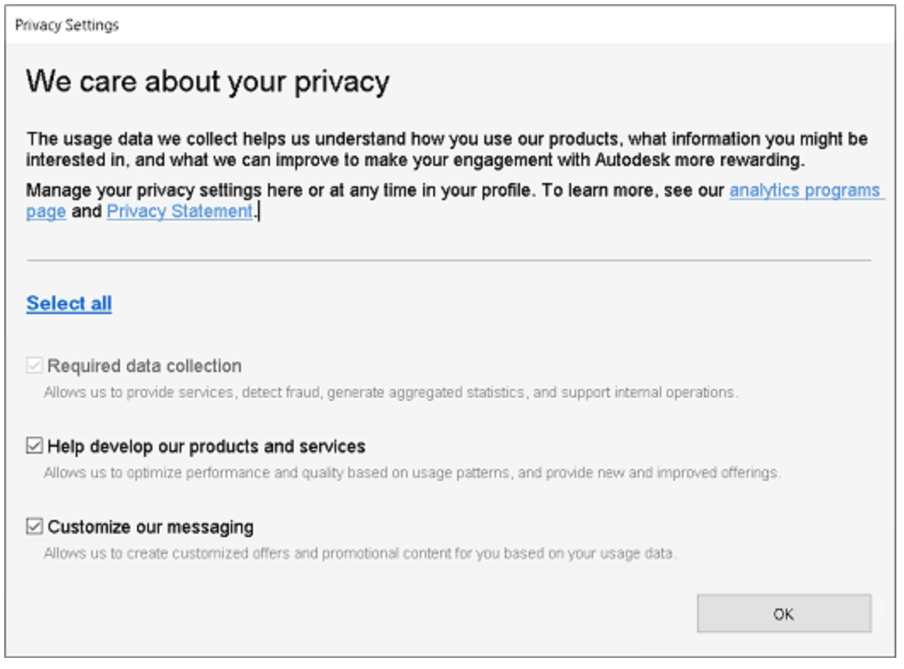The image size is (904, 669).
Task: Click the Select all link
Action: 69,304
